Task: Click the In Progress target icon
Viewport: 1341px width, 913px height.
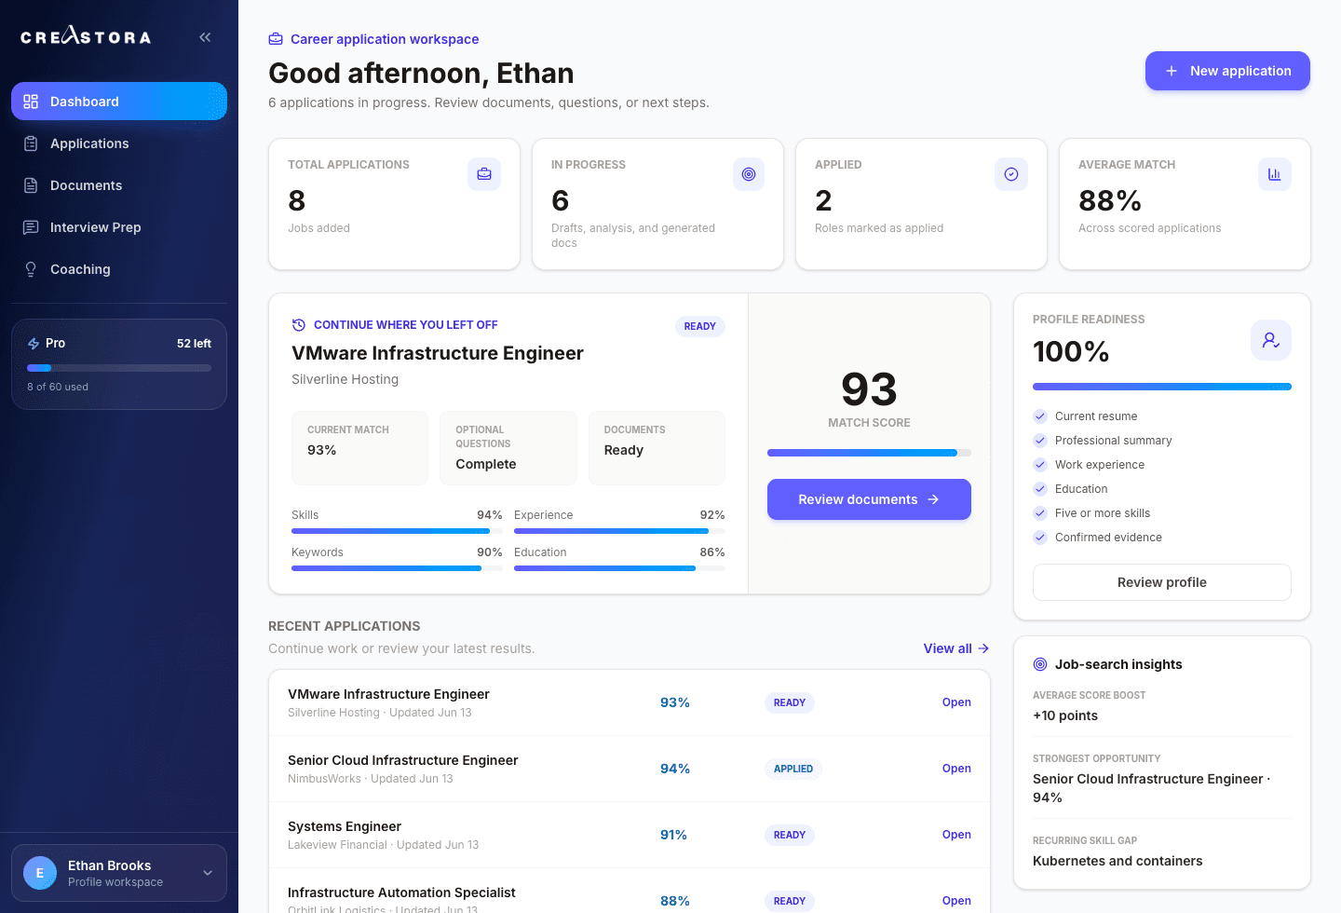Action: pyautogui.click(x=748, y=174)
